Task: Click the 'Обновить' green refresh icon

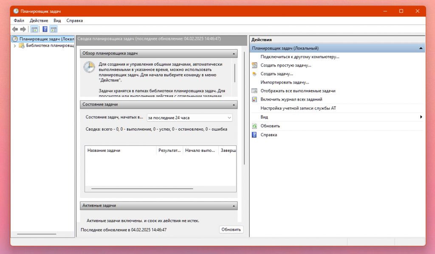Action: 254,126
